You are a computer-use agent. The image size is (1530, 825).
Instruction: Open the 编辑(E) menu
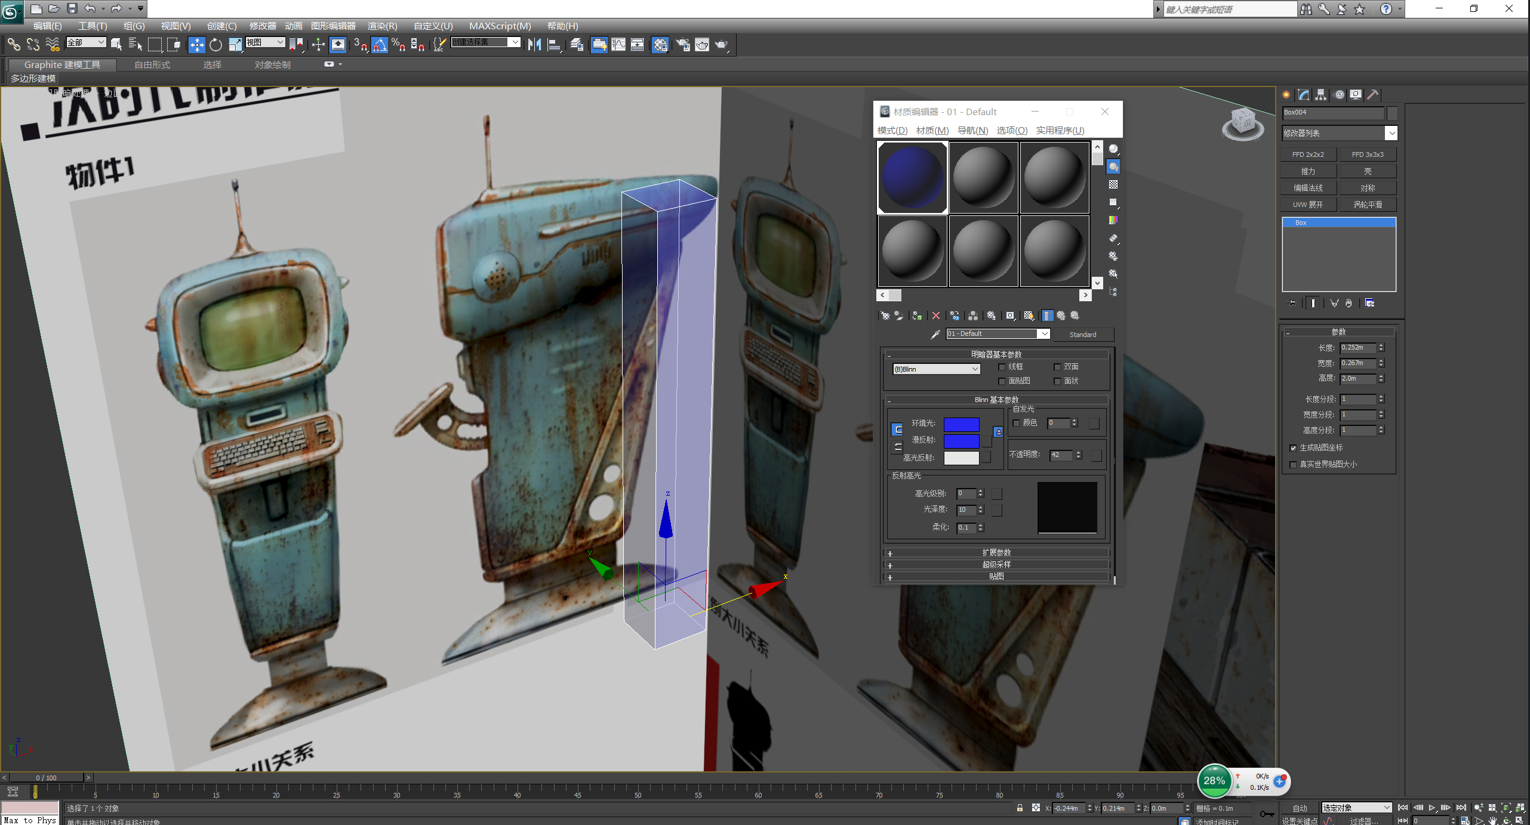click(x=47, y=26)
